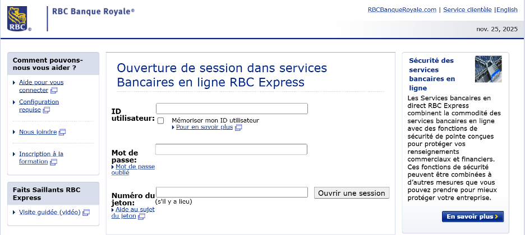
Task: Click new-window icon after Inscription à la formation
Action: tap(54, 162)
